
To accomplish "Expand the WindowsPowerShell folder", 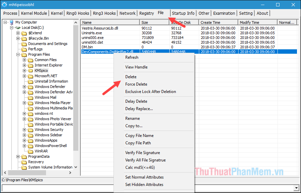I will tap(25, 146).
